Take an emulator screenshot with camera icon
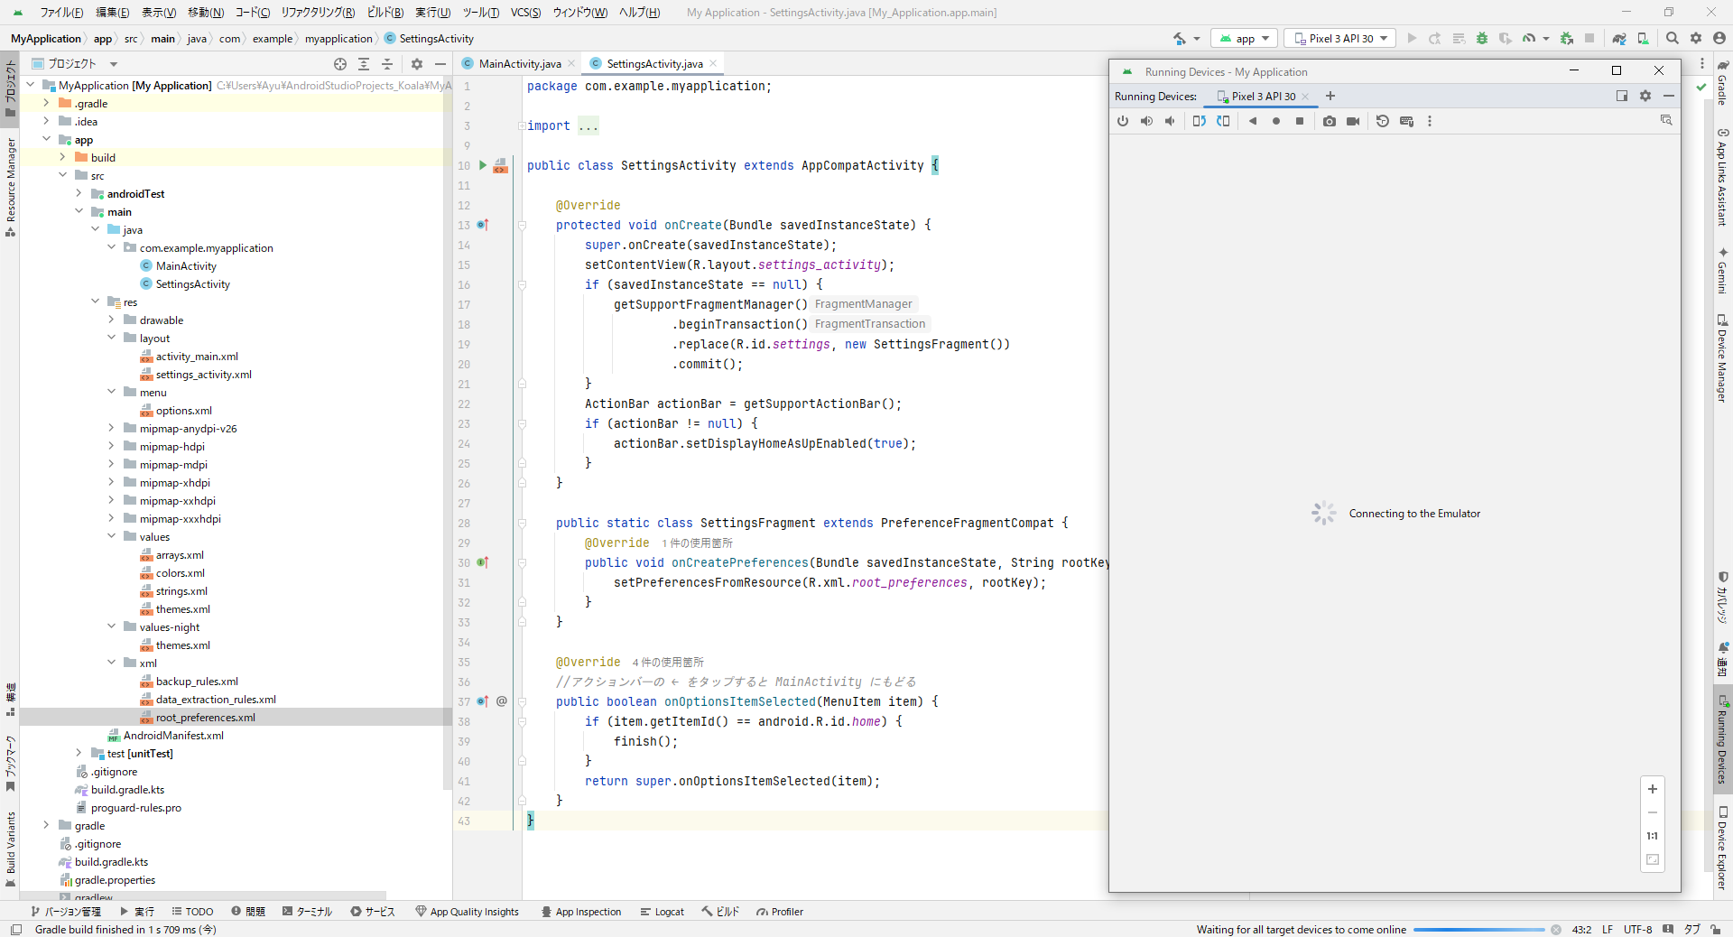The image size is (1733, 937). tap(1330, 121)
